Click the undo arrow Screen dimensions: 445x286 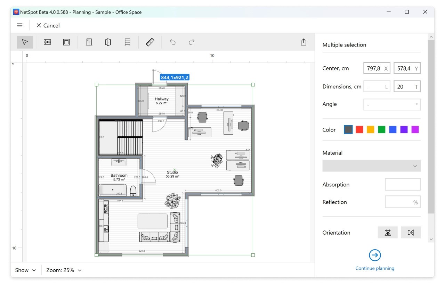point(172,42)
